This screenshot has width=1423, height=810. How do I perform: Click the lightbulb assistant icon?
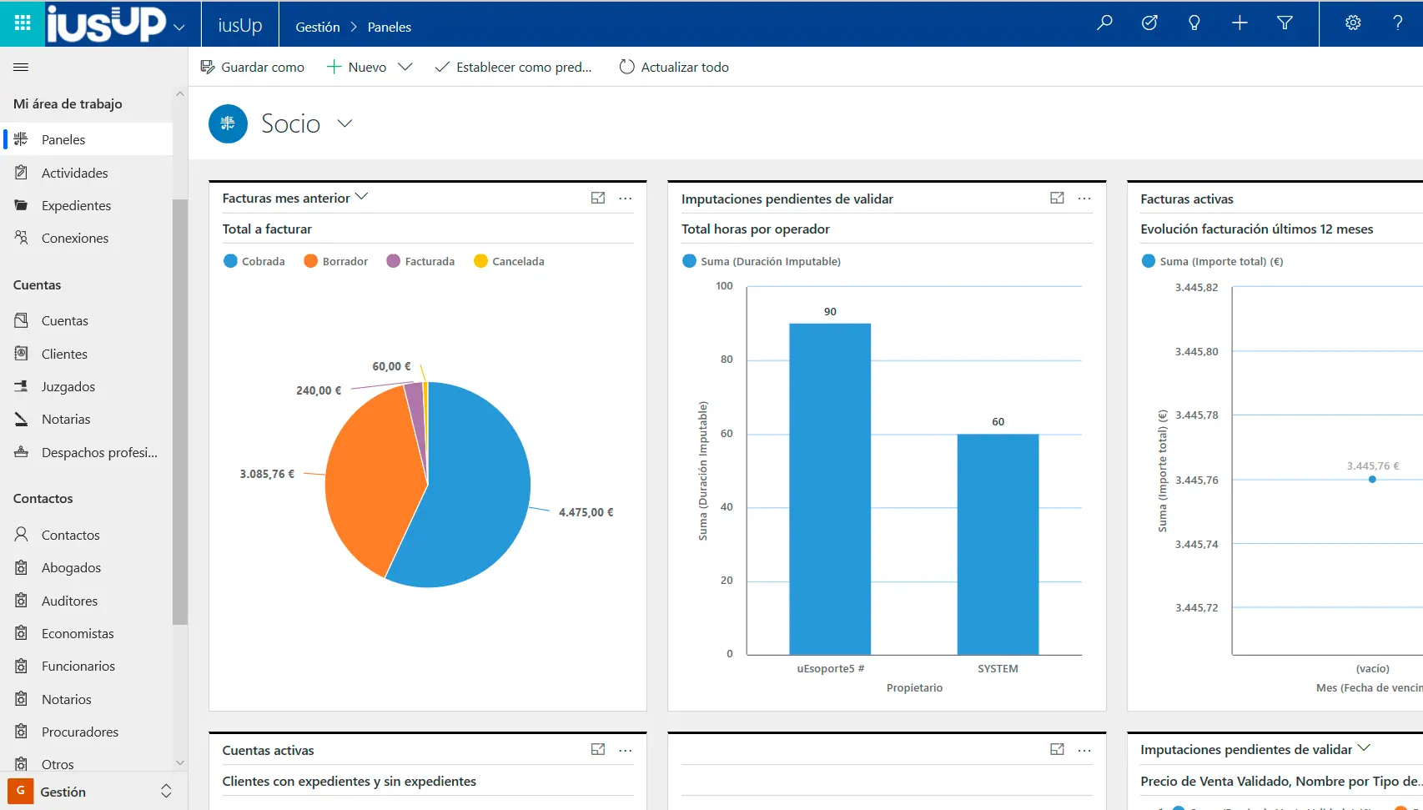tap(1194, 23)
